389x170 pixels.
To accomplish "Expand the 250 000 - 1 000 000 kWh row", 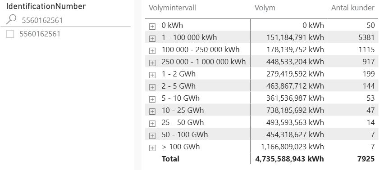I will pos(152,63).
